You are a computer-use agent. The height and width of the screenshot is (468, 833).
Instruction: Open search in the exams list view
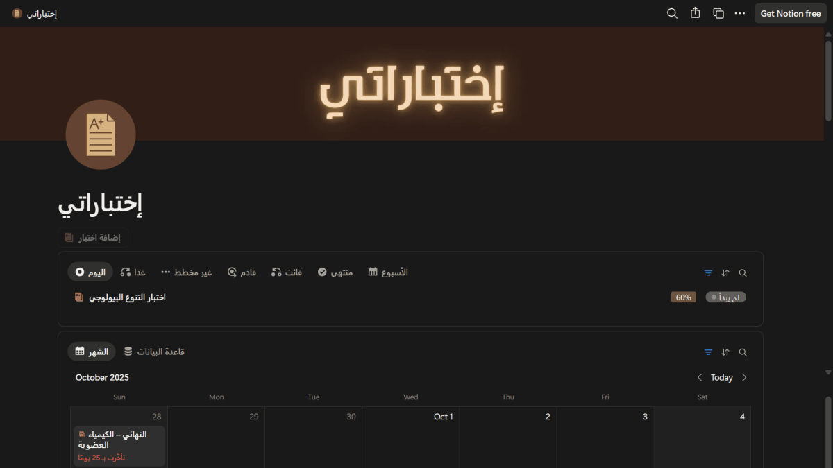coord(742,272)
